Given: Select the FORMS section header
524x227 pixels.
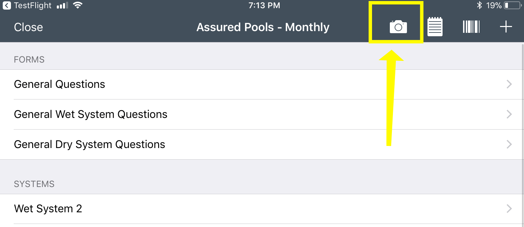Looking at the screenshot, I should 29,59.
